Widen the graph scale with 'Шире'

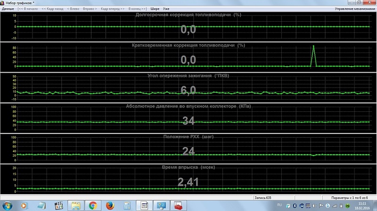click(155, 9)
